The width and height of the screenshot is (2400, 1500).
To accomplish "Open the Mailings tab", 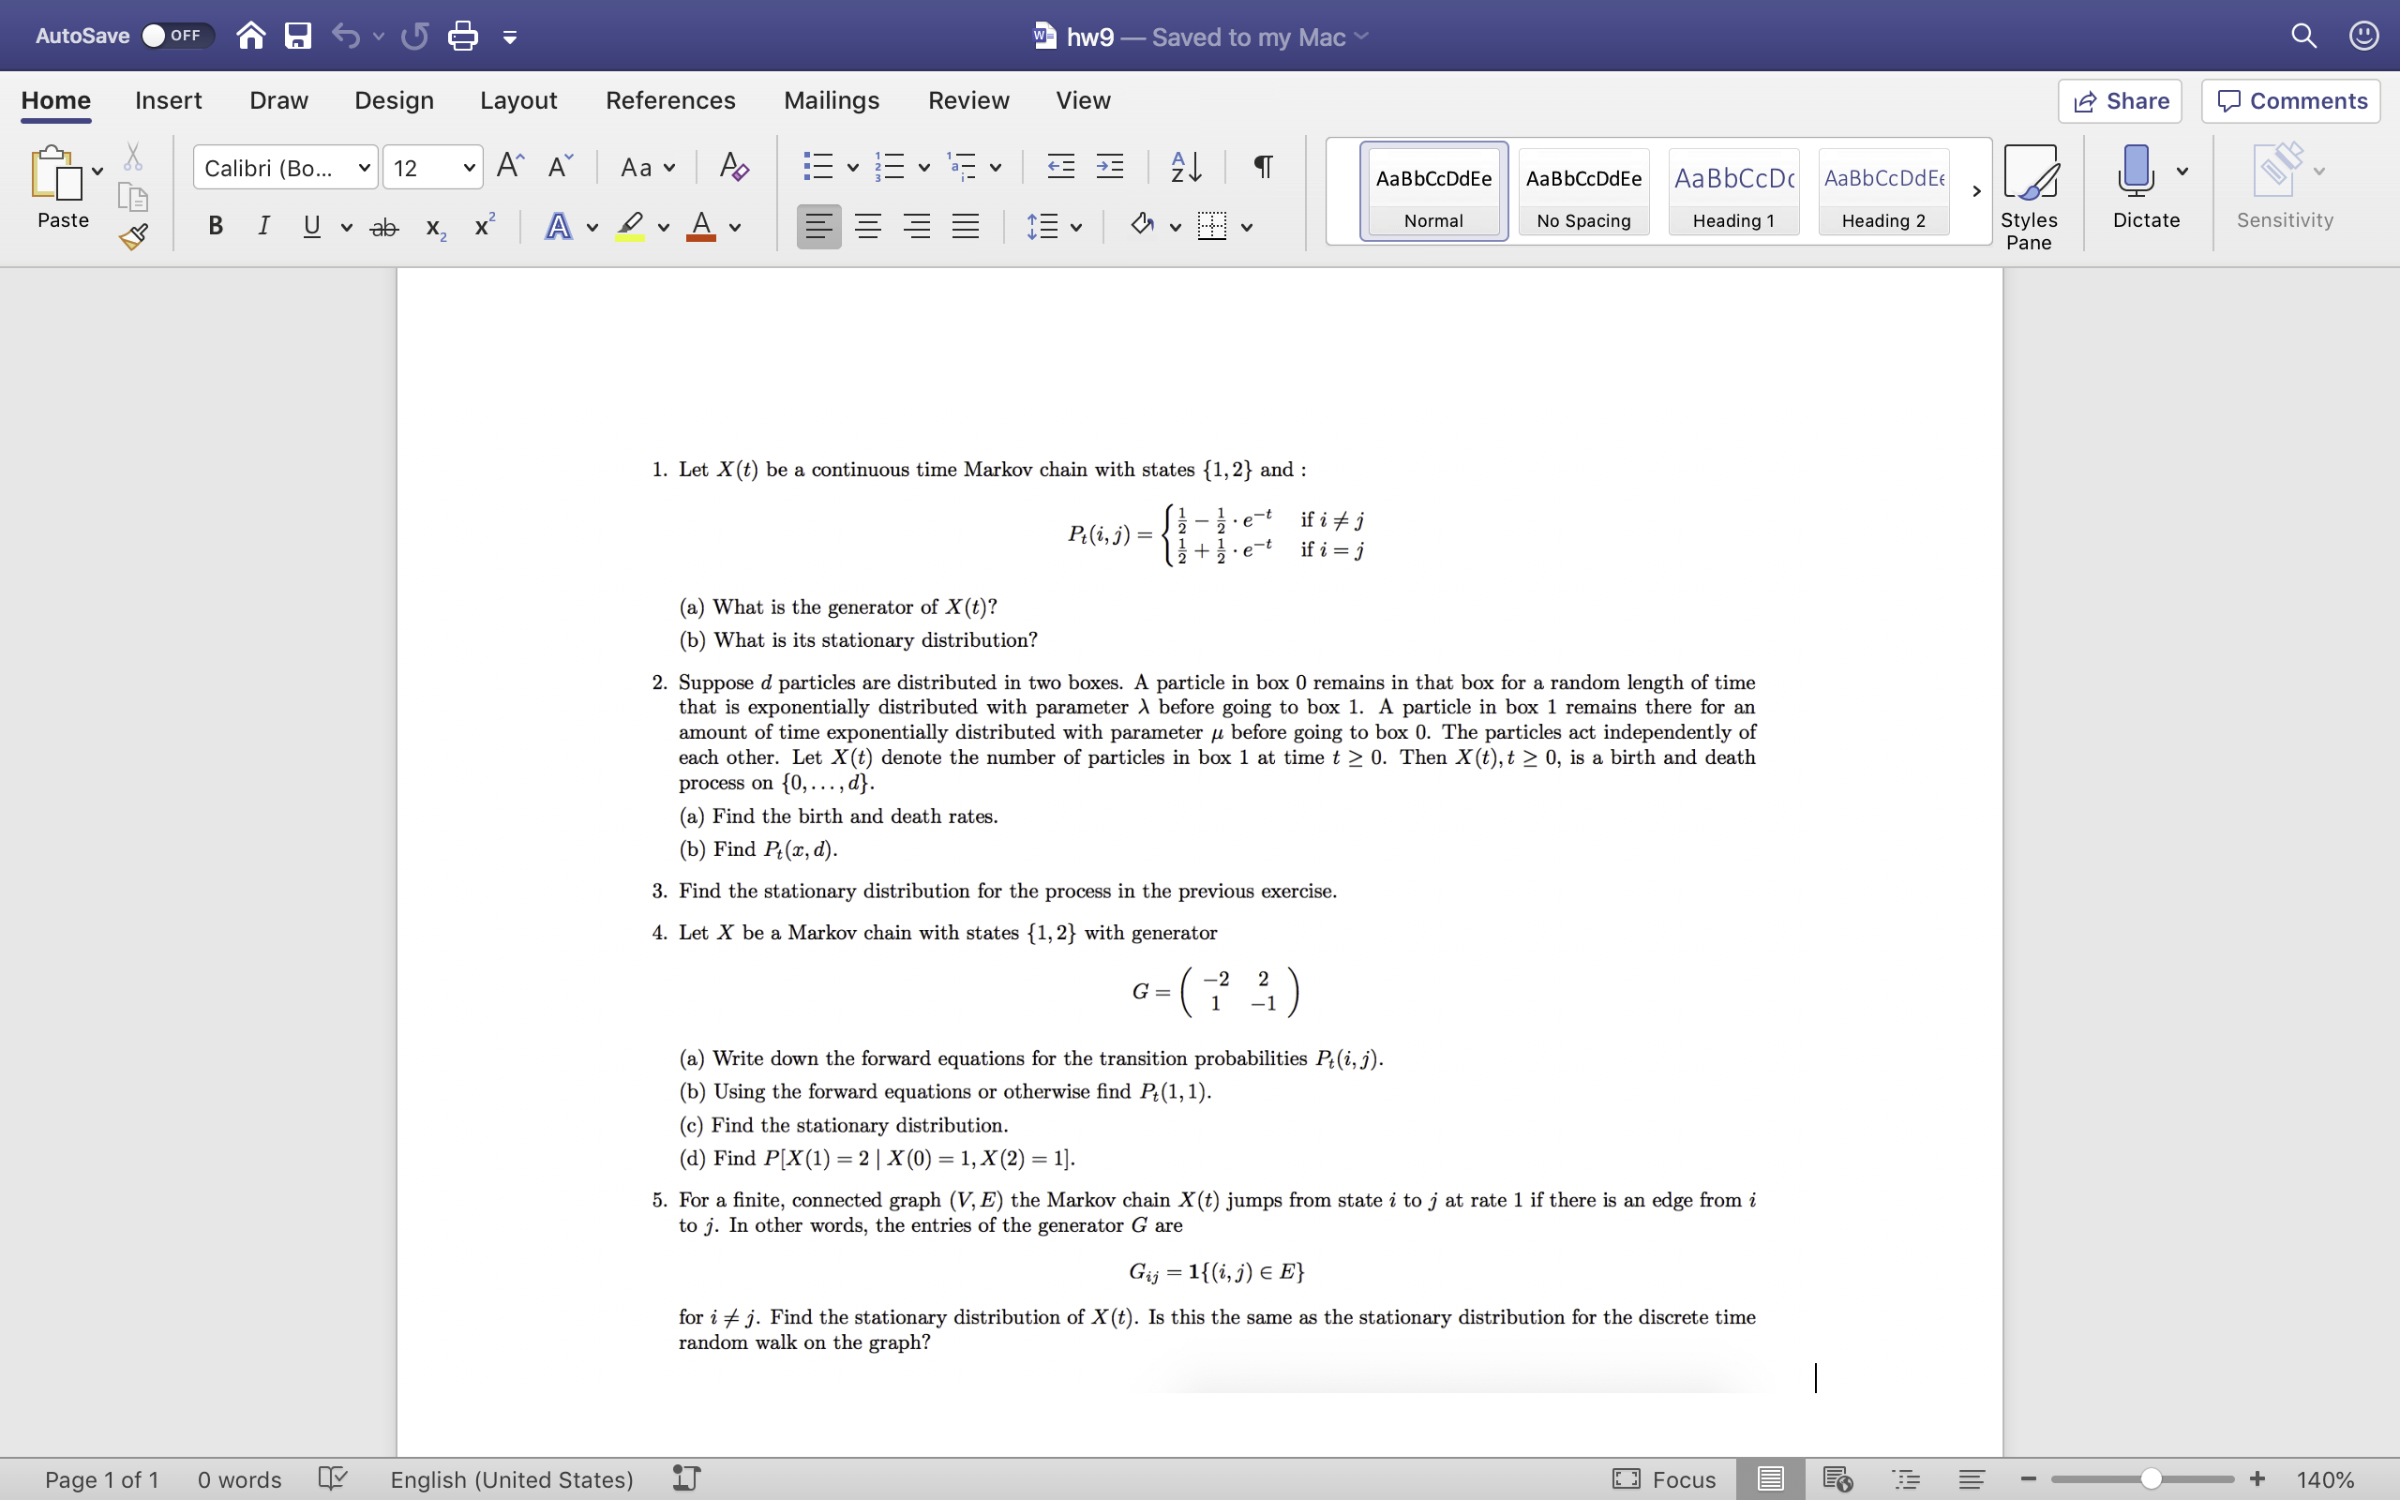I will [831, 99].
